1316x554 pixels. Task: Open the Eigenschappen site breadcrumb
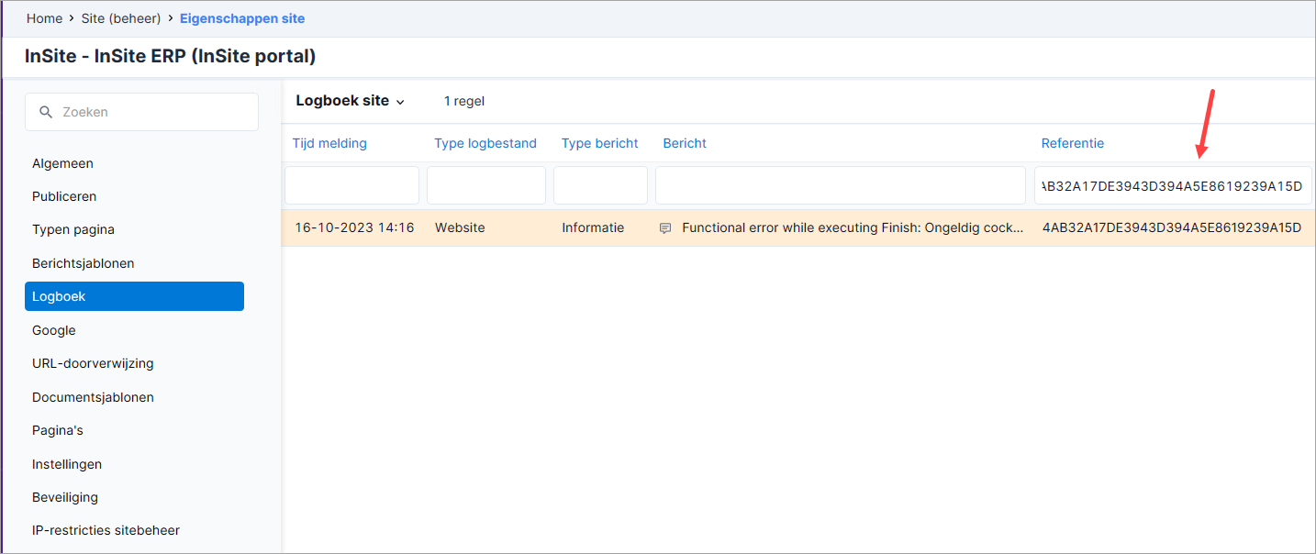point(242,18)
